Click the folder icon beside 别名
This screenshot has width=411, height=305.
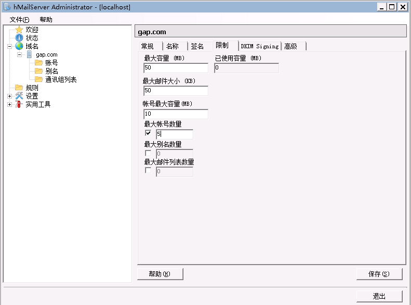tap(39, 71)
